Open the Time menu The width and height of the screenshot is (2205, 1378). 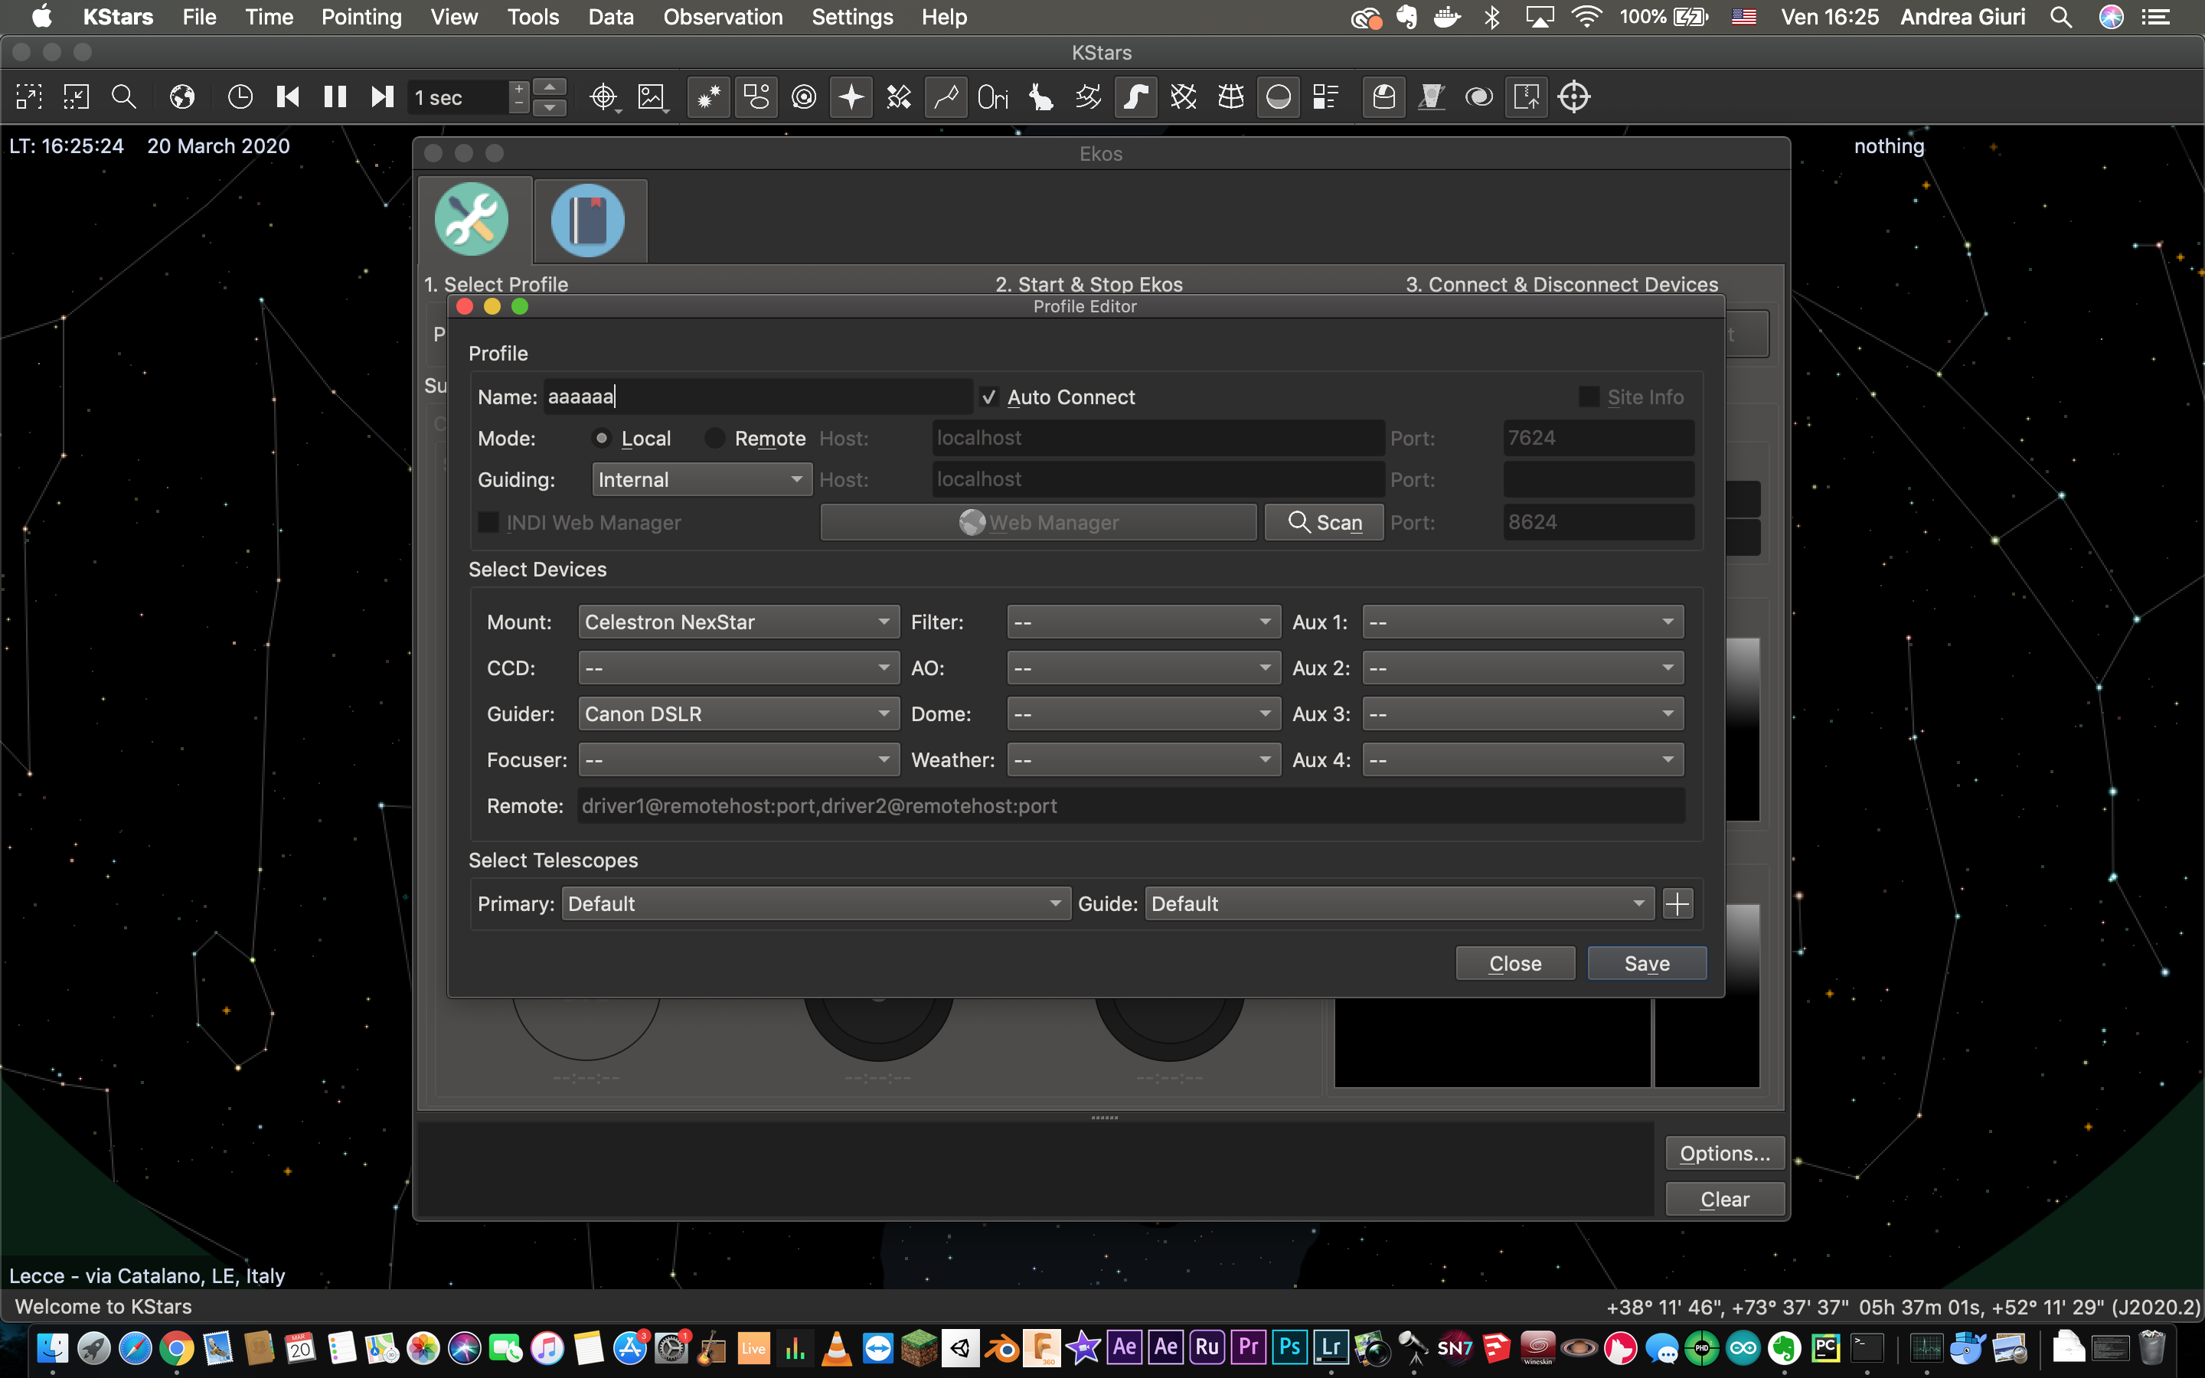[269, 18]
